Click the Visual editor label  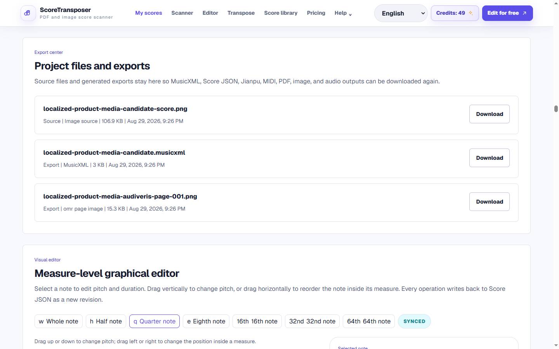(47, 260)
